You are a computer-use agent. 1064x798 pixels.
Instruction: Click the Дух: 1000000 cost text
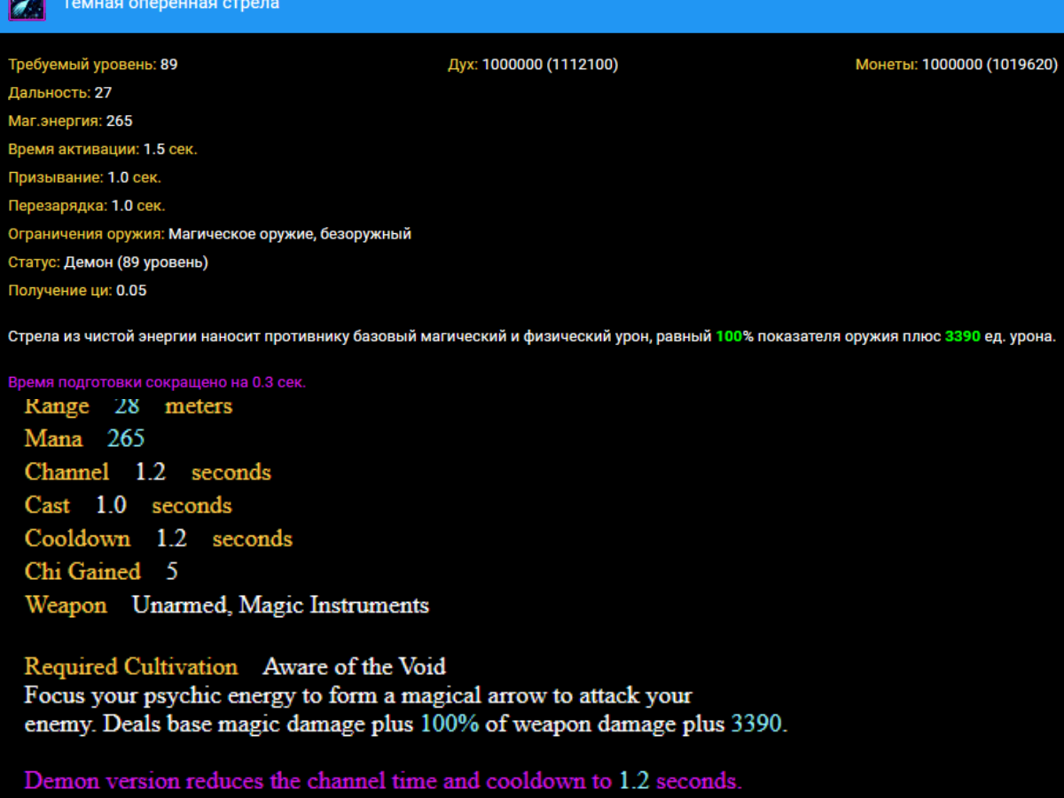[533, 65]
